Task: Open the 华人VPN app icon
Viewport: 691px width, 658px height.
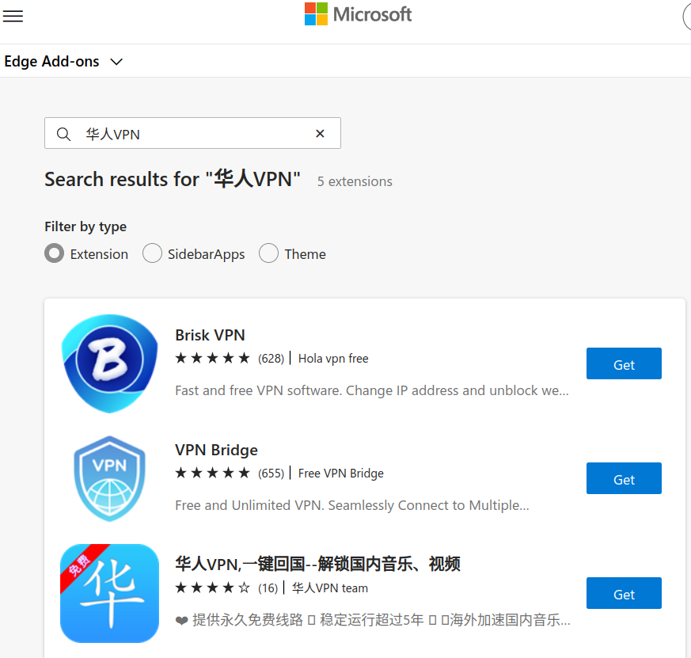Action: (110, 593)
